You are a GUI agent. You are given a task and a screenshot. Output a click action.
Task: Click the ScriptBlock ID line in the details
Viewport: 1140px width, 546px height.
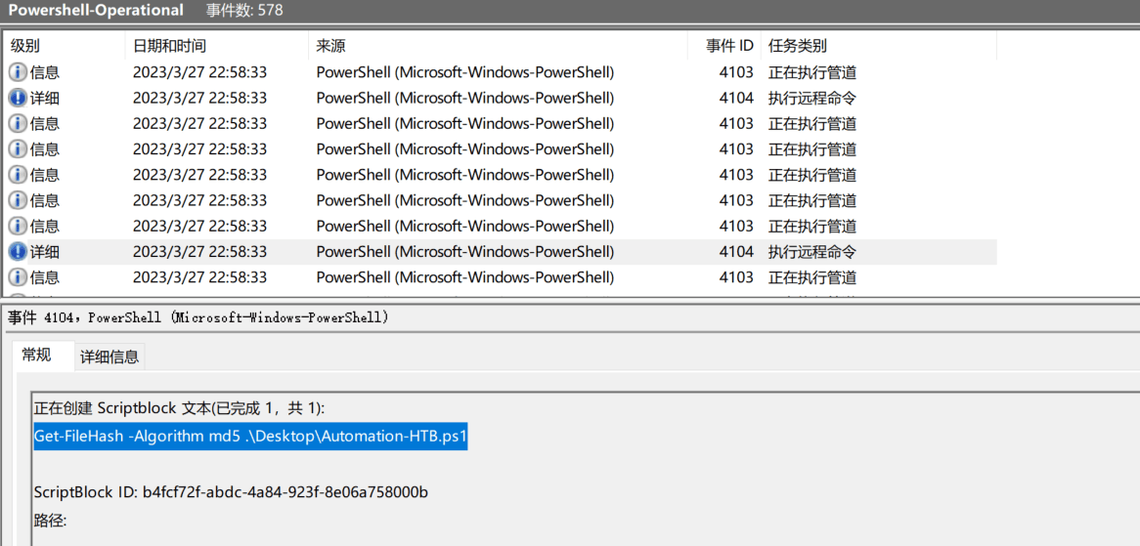point(231,491)
